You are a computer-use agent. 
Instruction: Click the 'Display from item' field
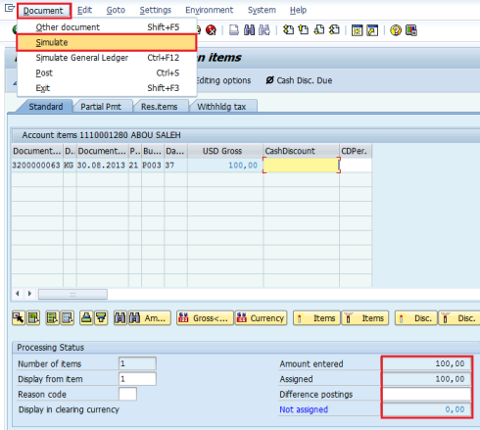(x=137, y=379)
